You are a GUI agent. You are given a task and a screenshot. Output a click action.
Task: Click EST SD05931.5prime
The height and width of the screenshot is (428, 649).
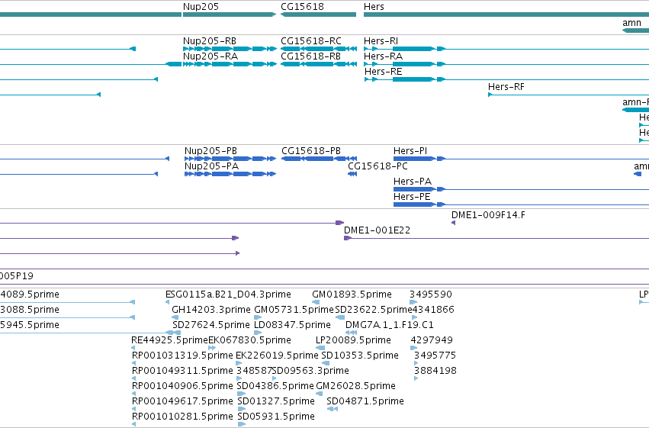276,417
